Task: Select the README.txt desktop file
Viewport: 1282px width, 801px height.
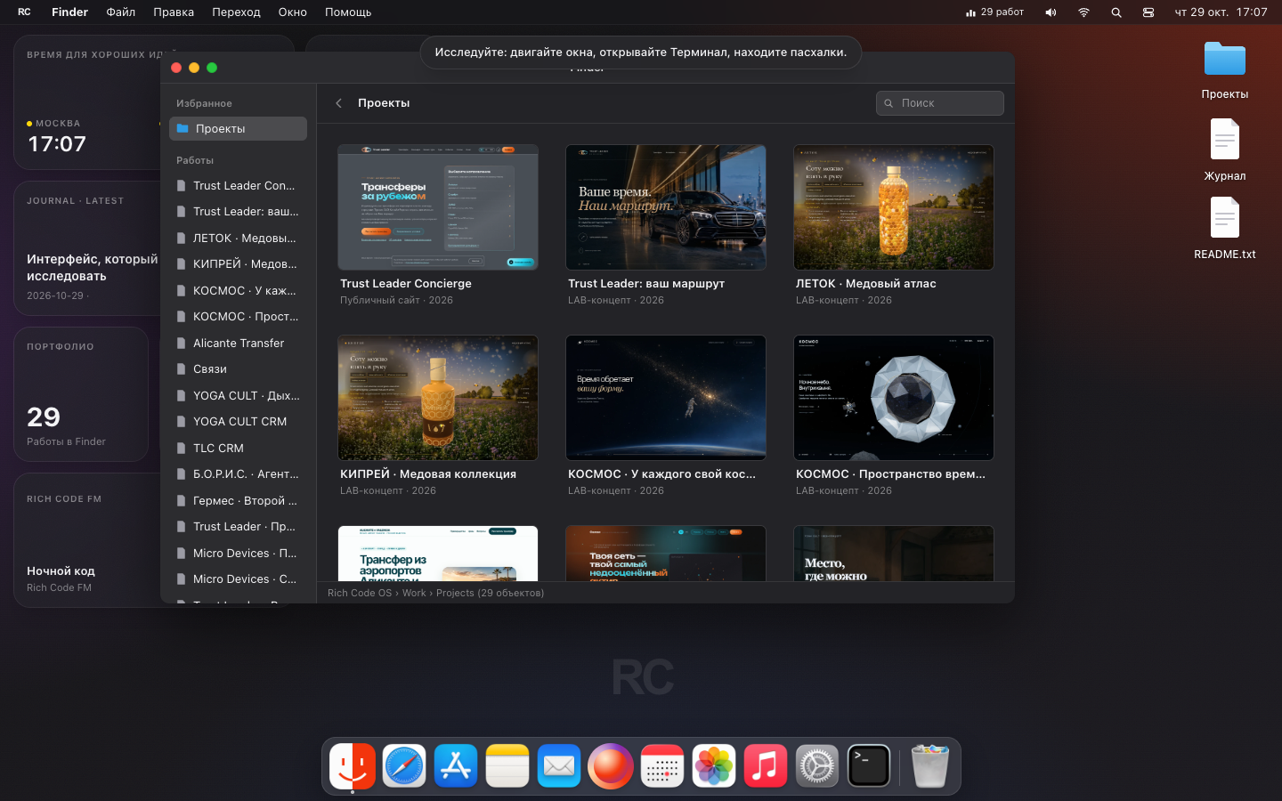Action: 1225,228
